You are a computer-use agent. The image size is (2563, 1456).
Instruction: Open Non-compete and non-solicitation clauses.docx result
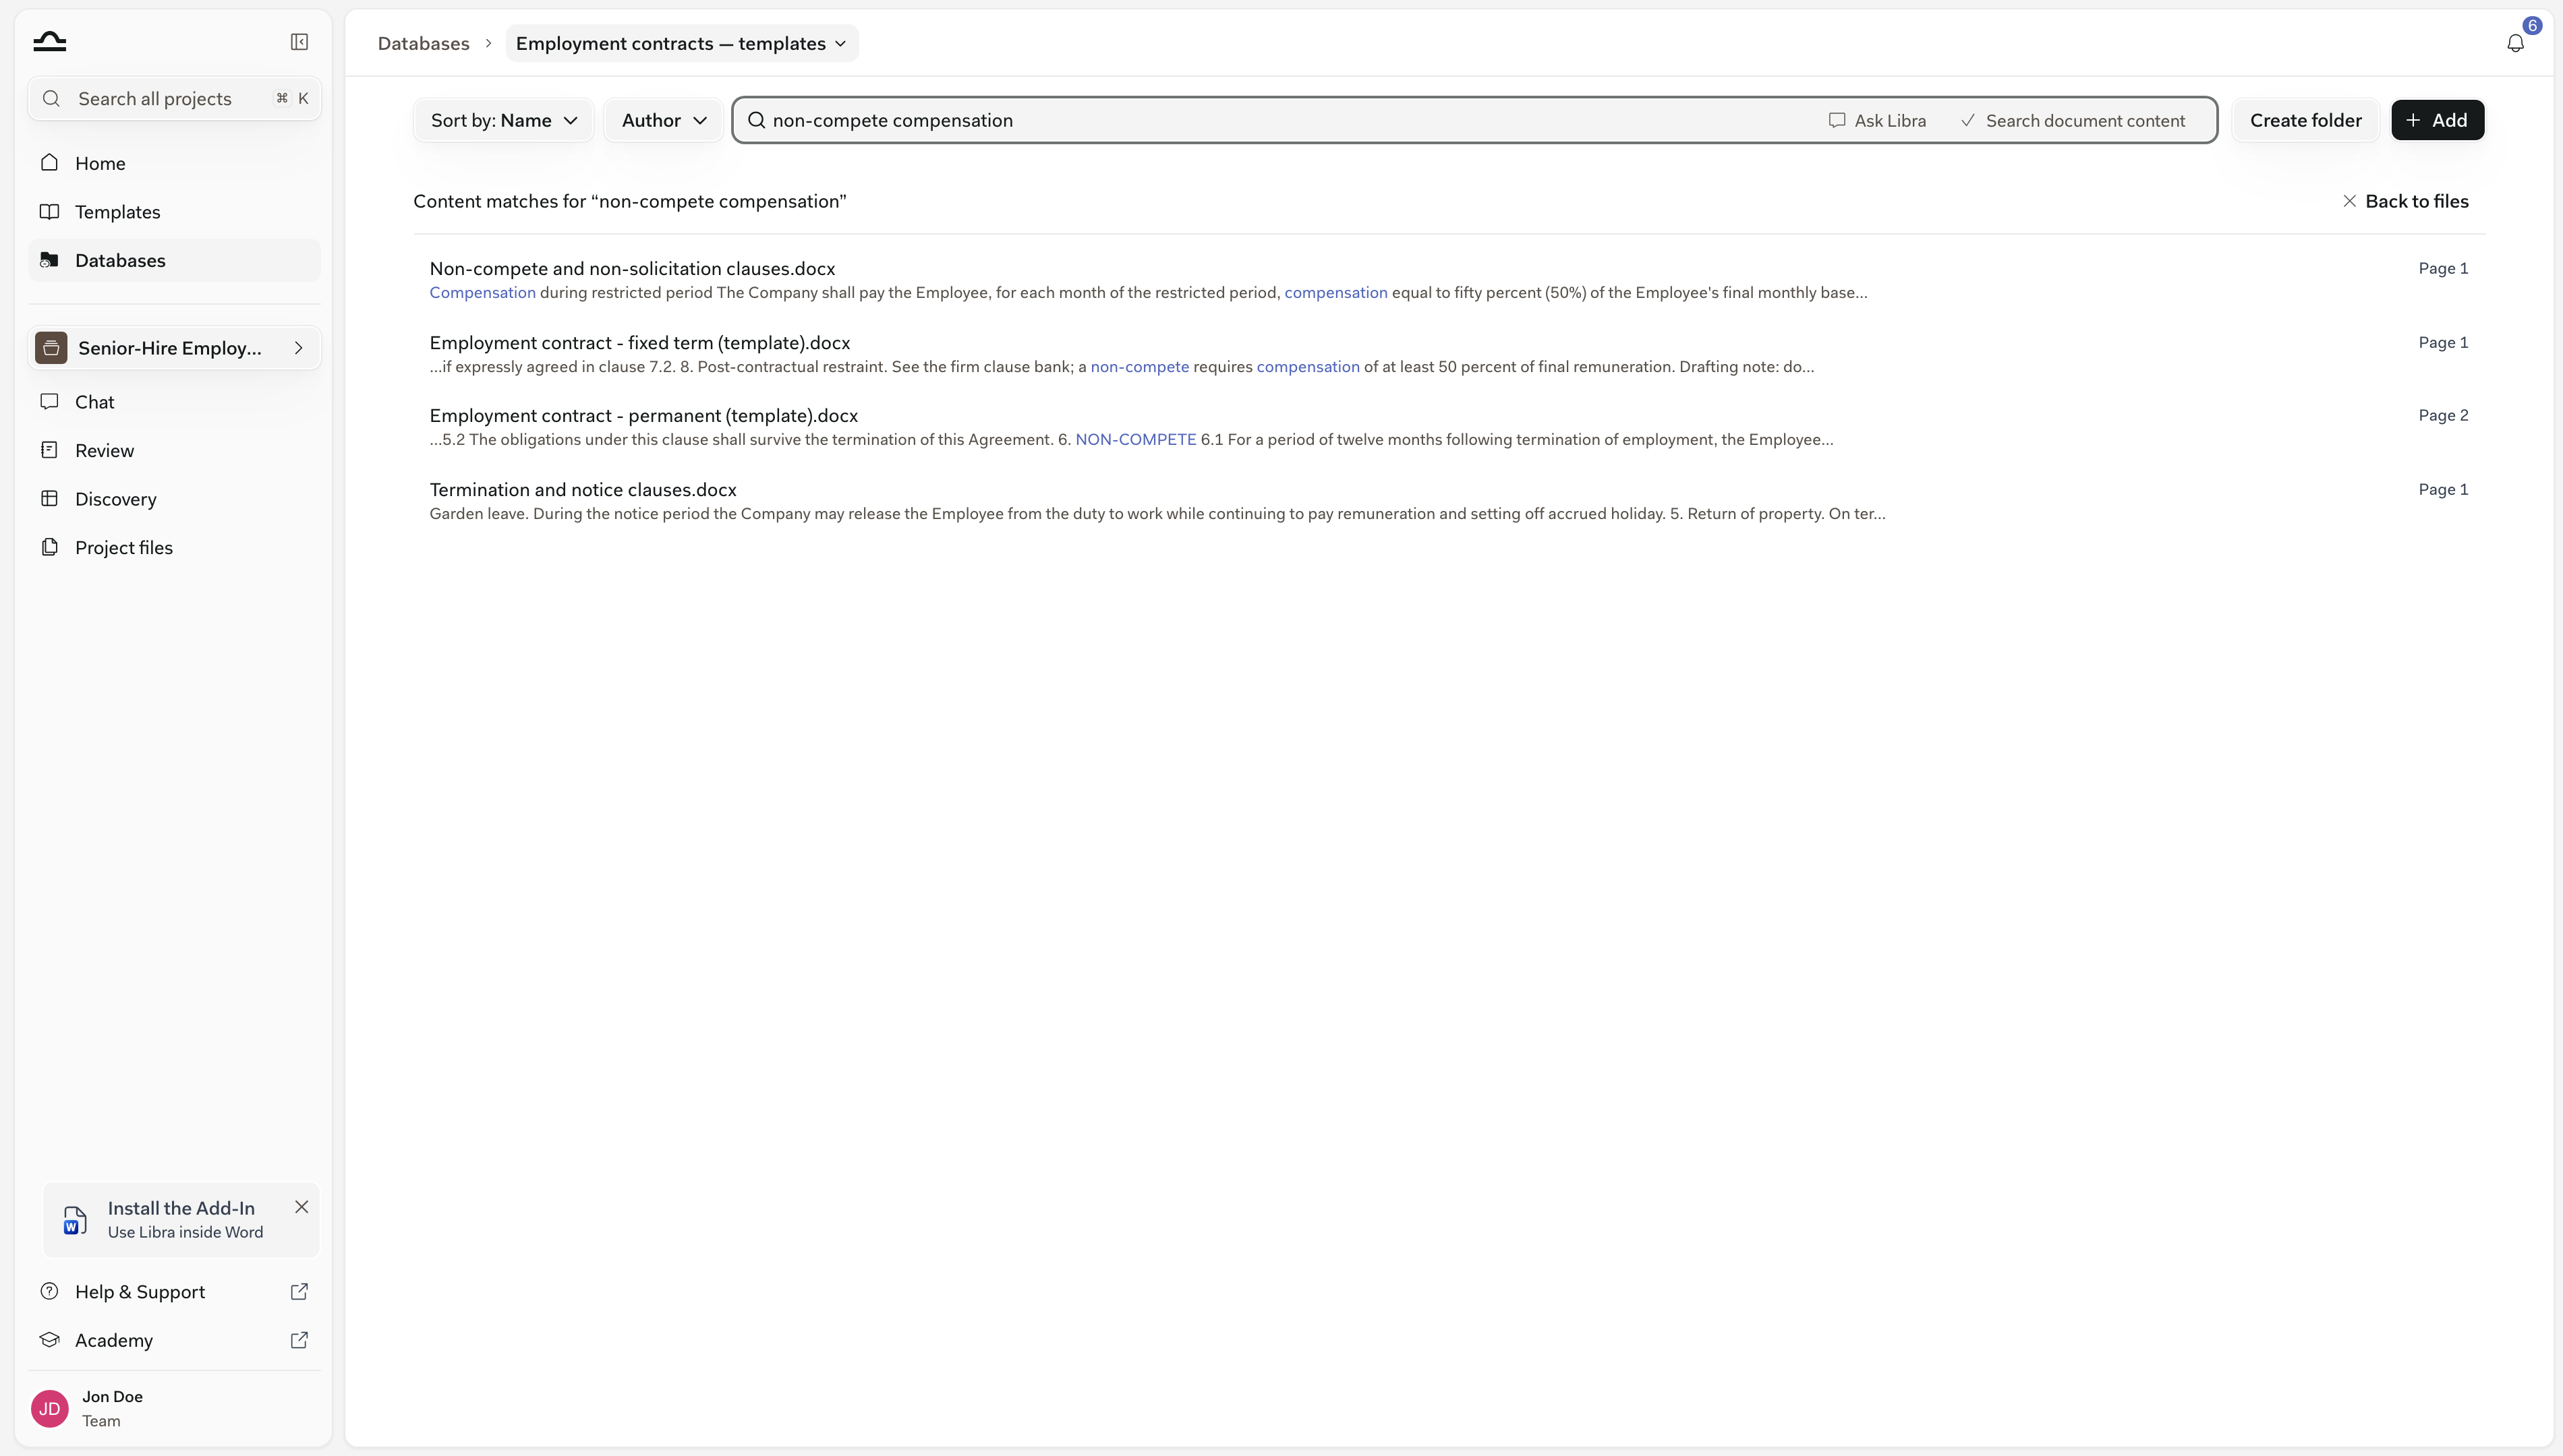(x=1449, y=280)
